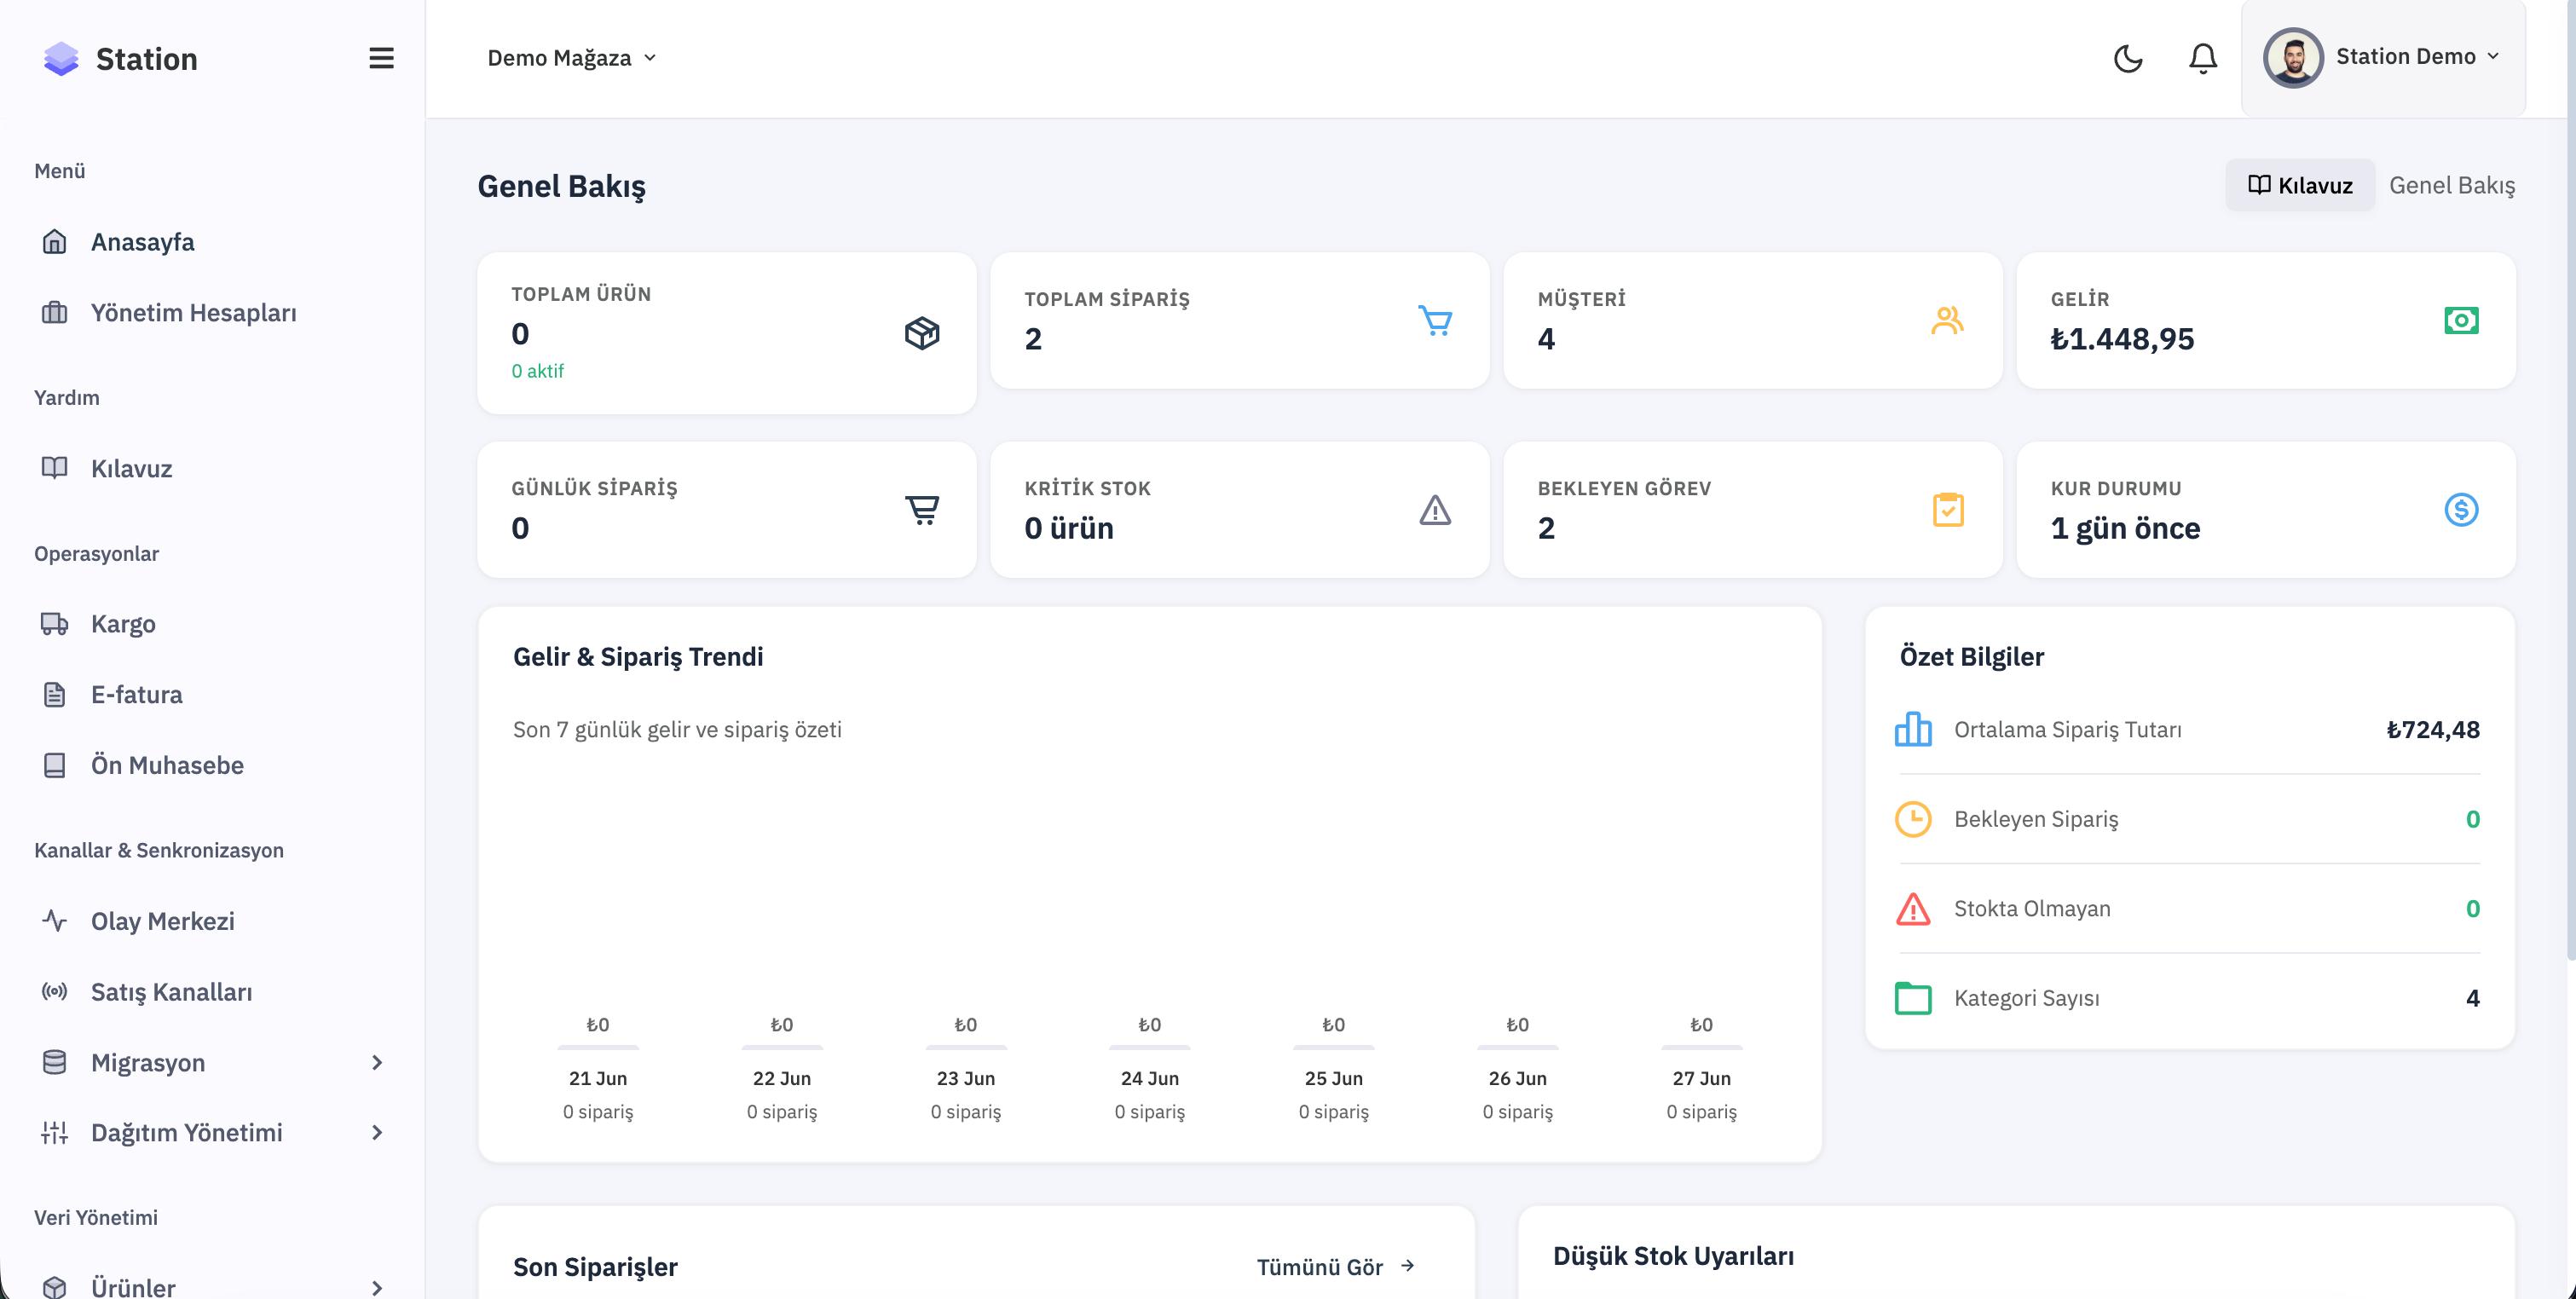
Task: Click the Bekleyen Sipariş clock icon
Action: coord(1913,819)
